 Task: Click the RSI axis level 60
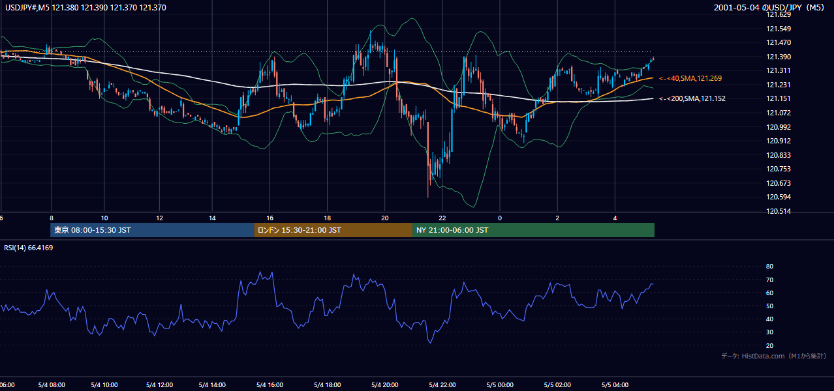[769, 293]
